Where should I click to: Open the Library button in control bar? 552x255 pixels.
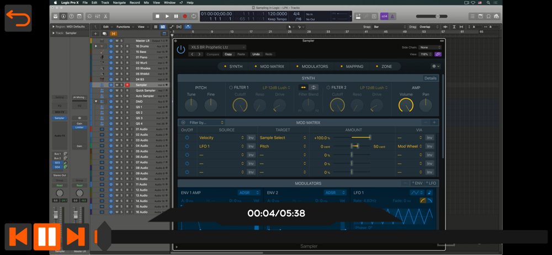coord(56,16)
